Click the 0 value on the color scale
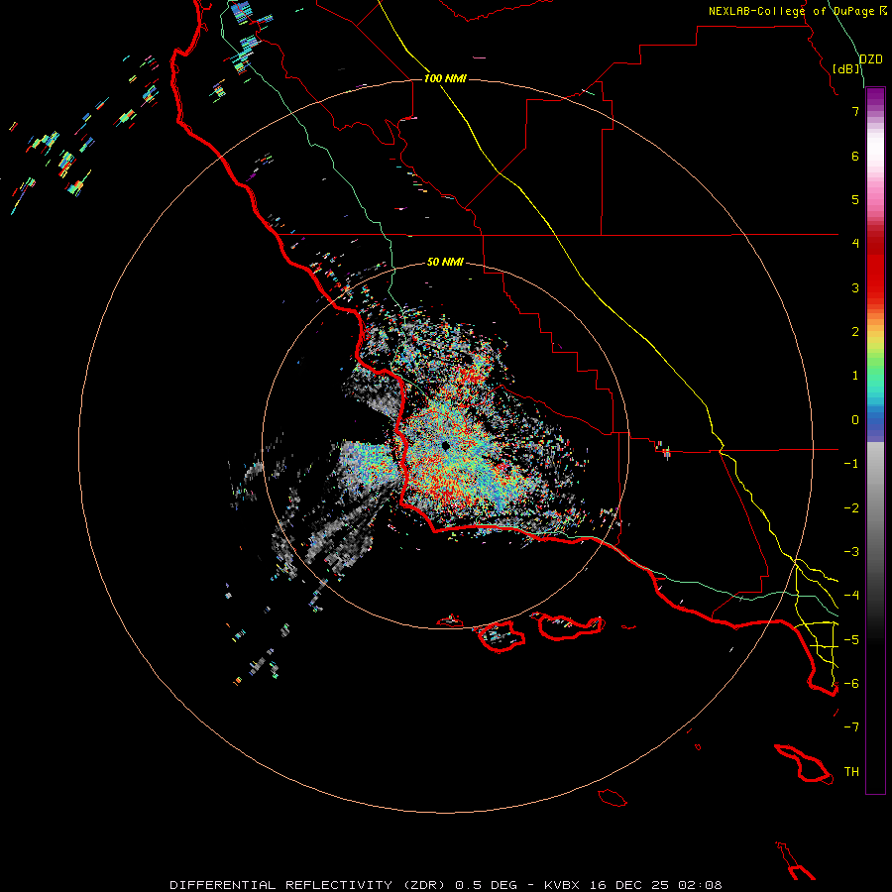The height and width of the screenshot is (892, 892). pyautogui.click(x=855, y=420)
